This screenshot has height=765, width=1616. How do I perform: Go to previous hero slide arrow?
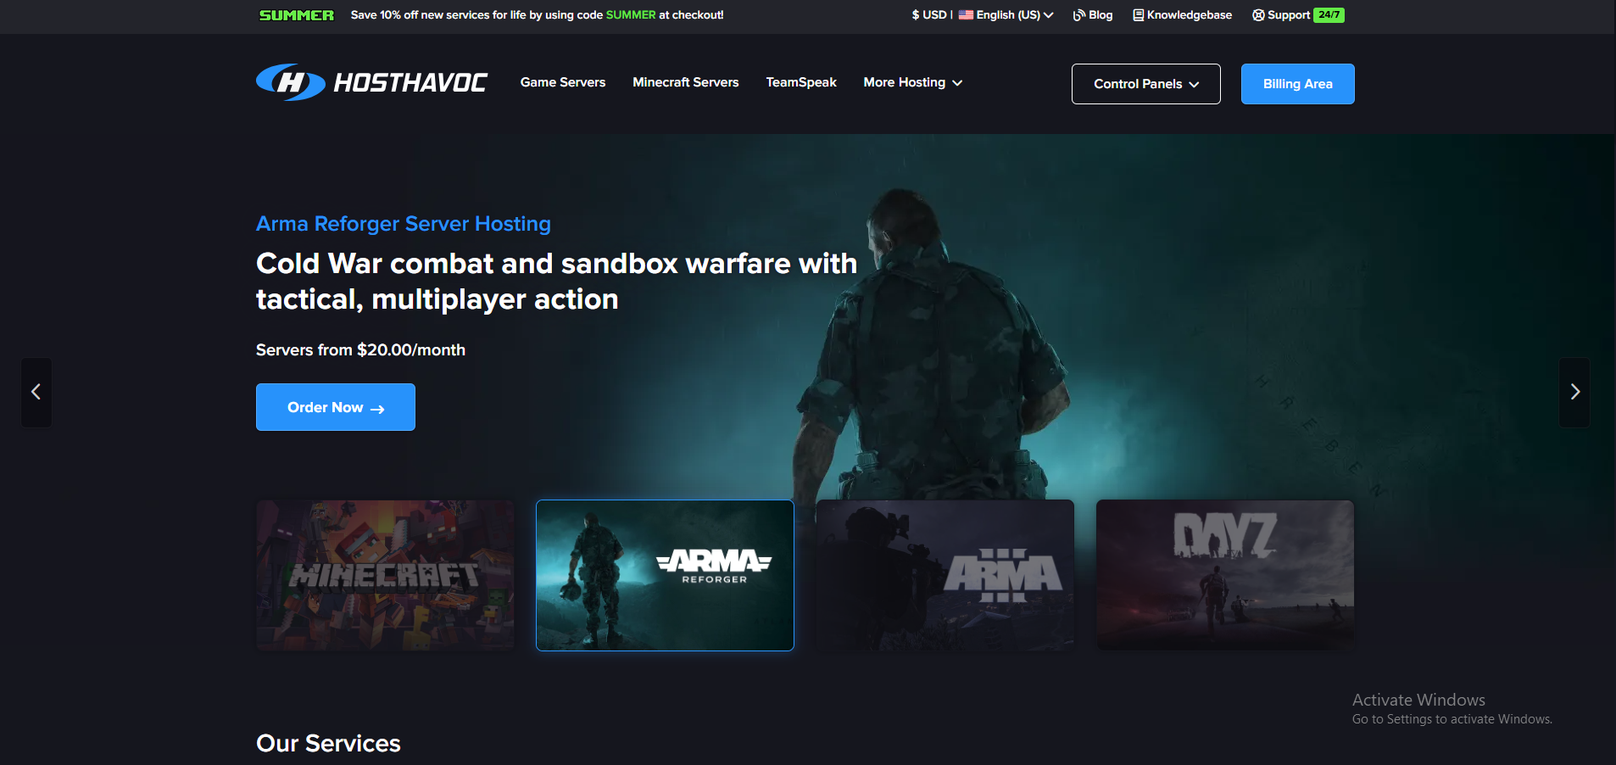(36, 392)
